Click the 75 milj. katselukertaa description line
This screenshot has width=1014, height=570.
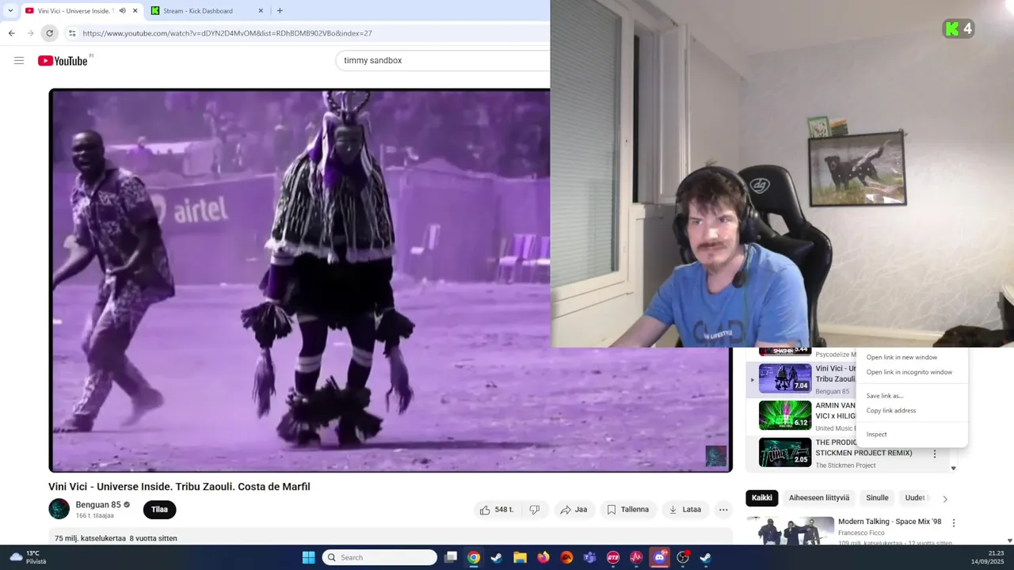point(116,538)
